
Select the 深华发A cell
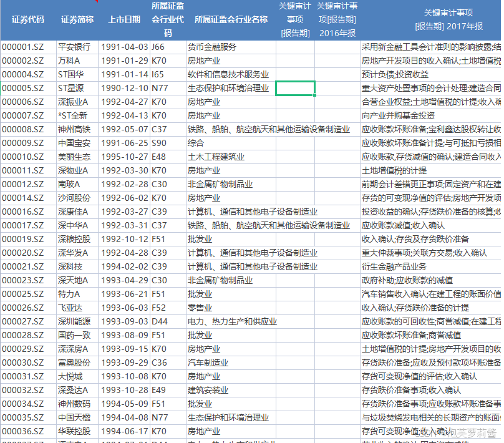77,253
